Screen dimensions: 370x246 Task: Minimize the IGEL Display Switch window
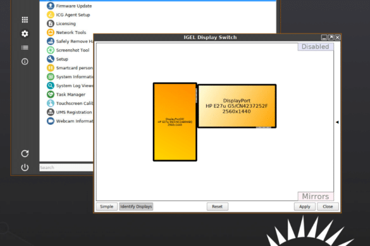tap(324, 37)
